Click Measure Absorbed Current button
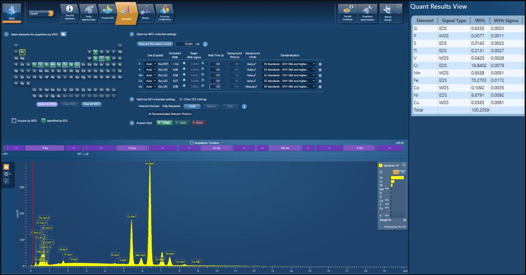 click(155, 44)
